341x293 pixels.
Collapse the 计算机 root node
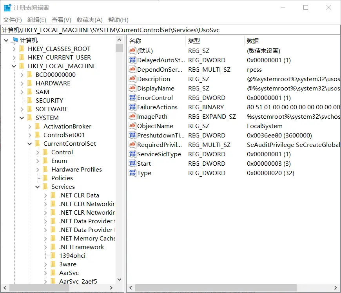point(6,40)
